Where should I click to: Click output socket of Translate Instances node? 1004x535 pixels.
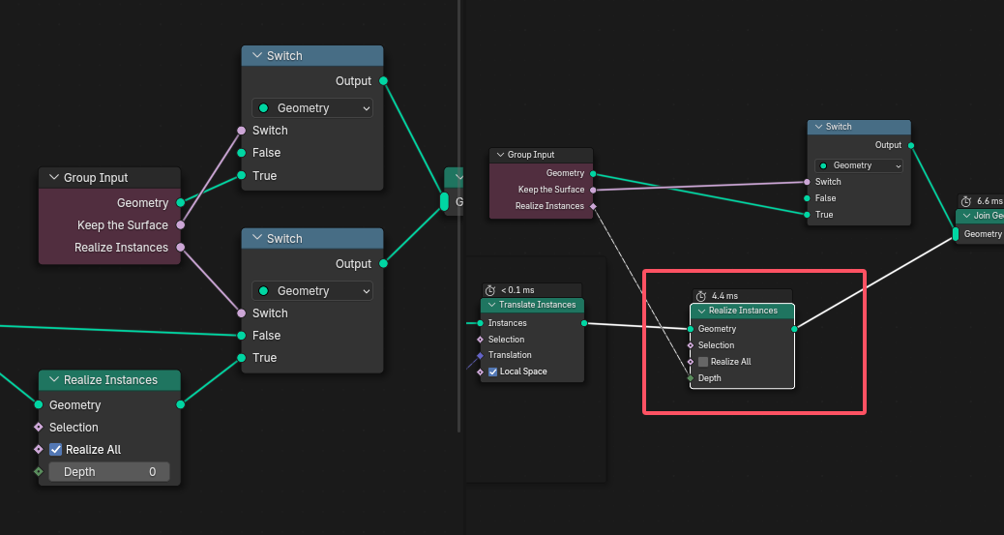[x=584, y=323]
